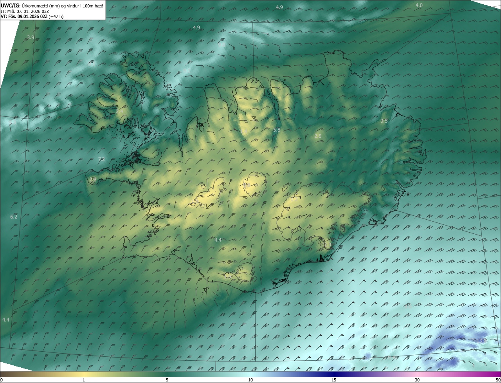Image resolution: width=501 pixels, height=383 pixels.
Task: Click the 3.9 value label on the map
Action: click(31, 37)
